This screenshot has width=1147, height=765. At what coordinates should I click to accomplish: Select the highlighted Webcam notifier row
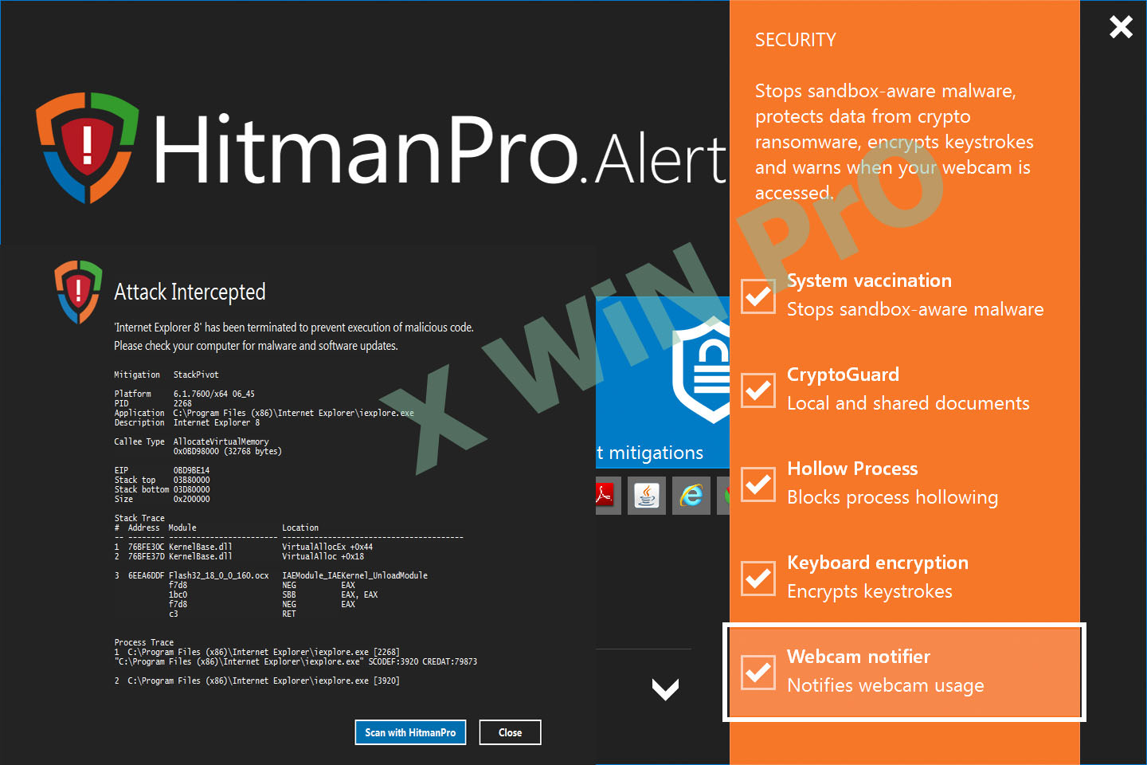904,672
